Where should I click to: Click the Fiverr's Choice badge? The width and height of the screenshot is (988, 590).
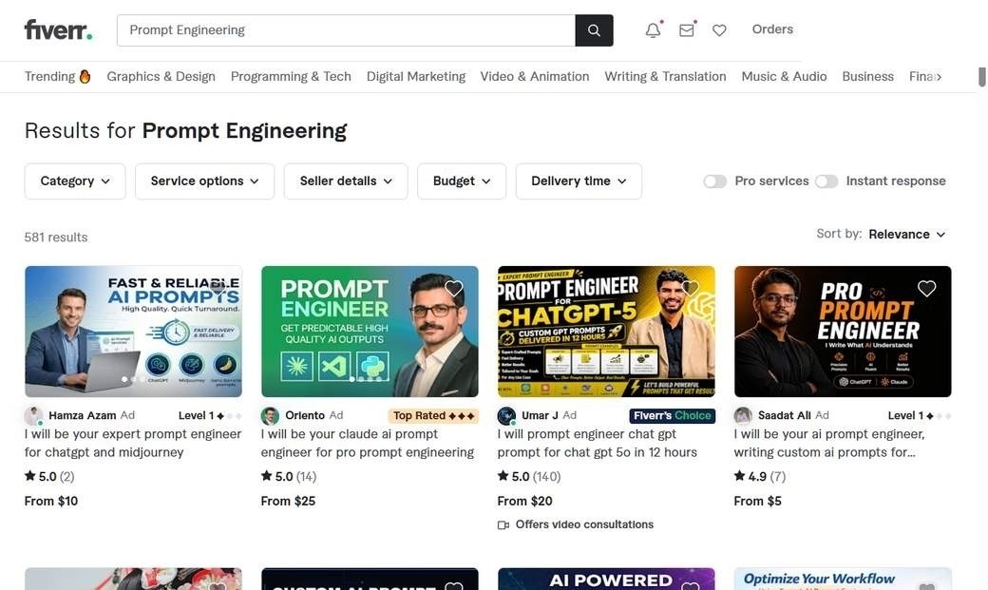(x=673, y=415)
